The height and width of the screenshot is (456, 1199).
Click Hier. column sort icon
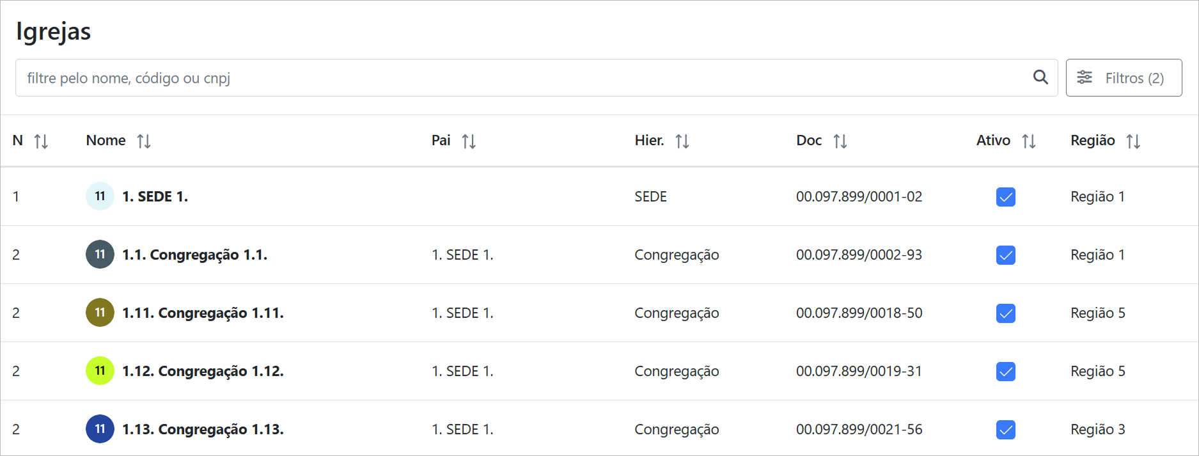pyautogui.click(x=682, y=141)
